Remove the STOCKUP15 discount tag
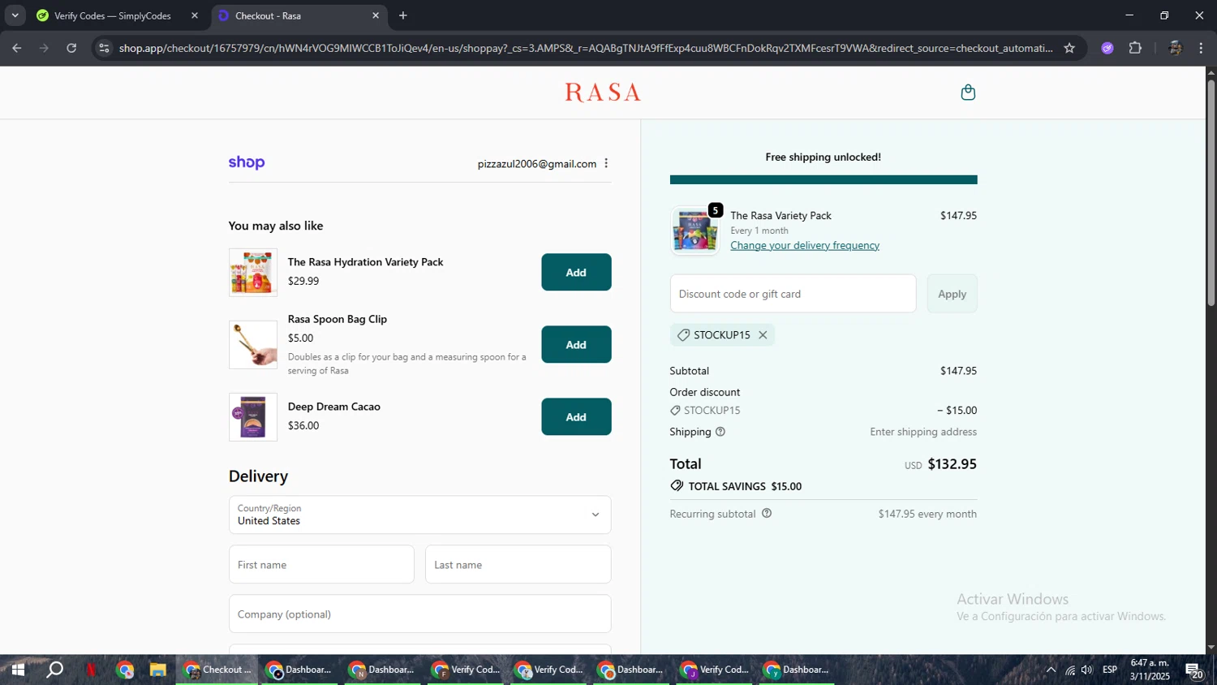 click(x=763, y=334)
